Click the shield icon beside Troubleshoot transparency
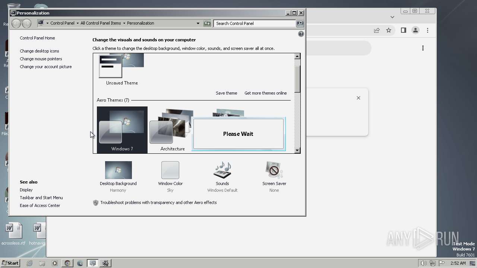 point(96,202)
